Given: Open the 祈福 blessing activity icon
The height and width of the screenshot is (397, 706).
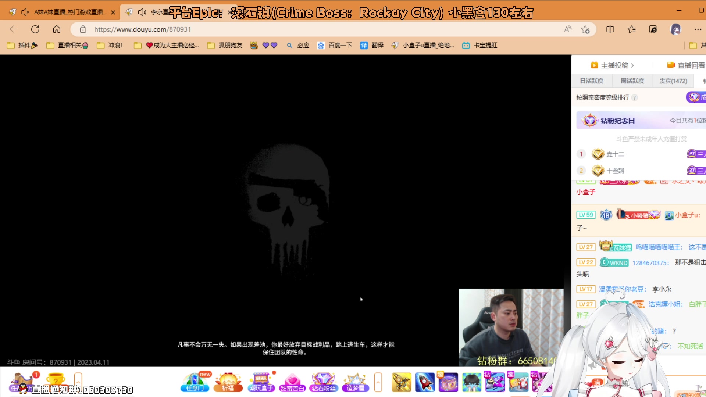Looking at the screenshot, I should (228, 382).
